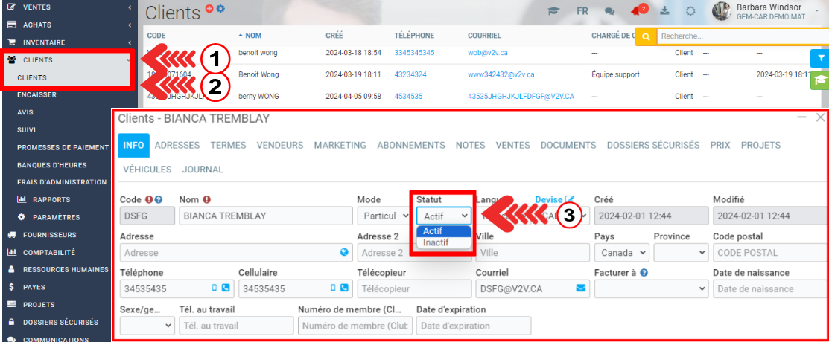Open the chat messages icon

tap(609, 12)
